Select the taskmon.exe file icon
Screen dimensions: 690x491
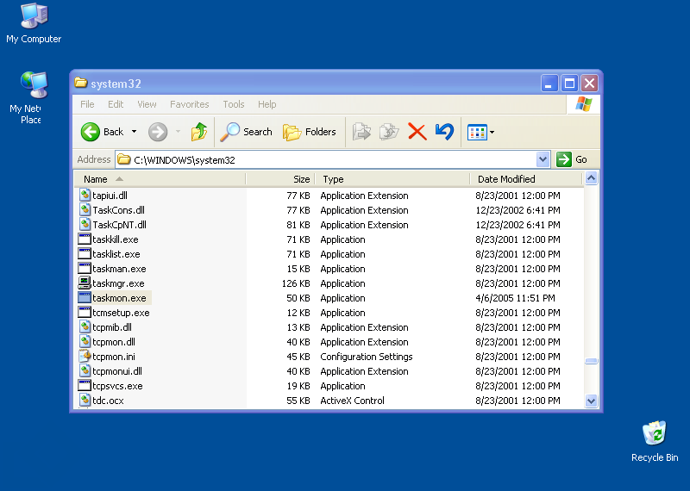coord(85,297)
